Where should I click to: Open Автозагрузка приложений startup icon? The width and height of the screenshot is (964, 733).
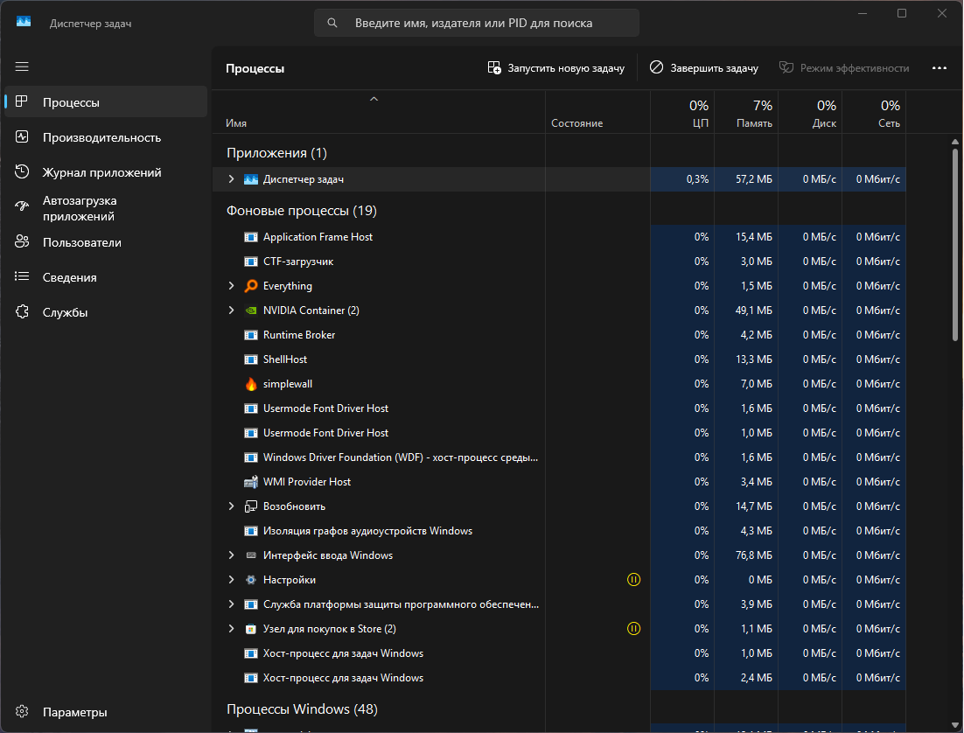(22, 207)
